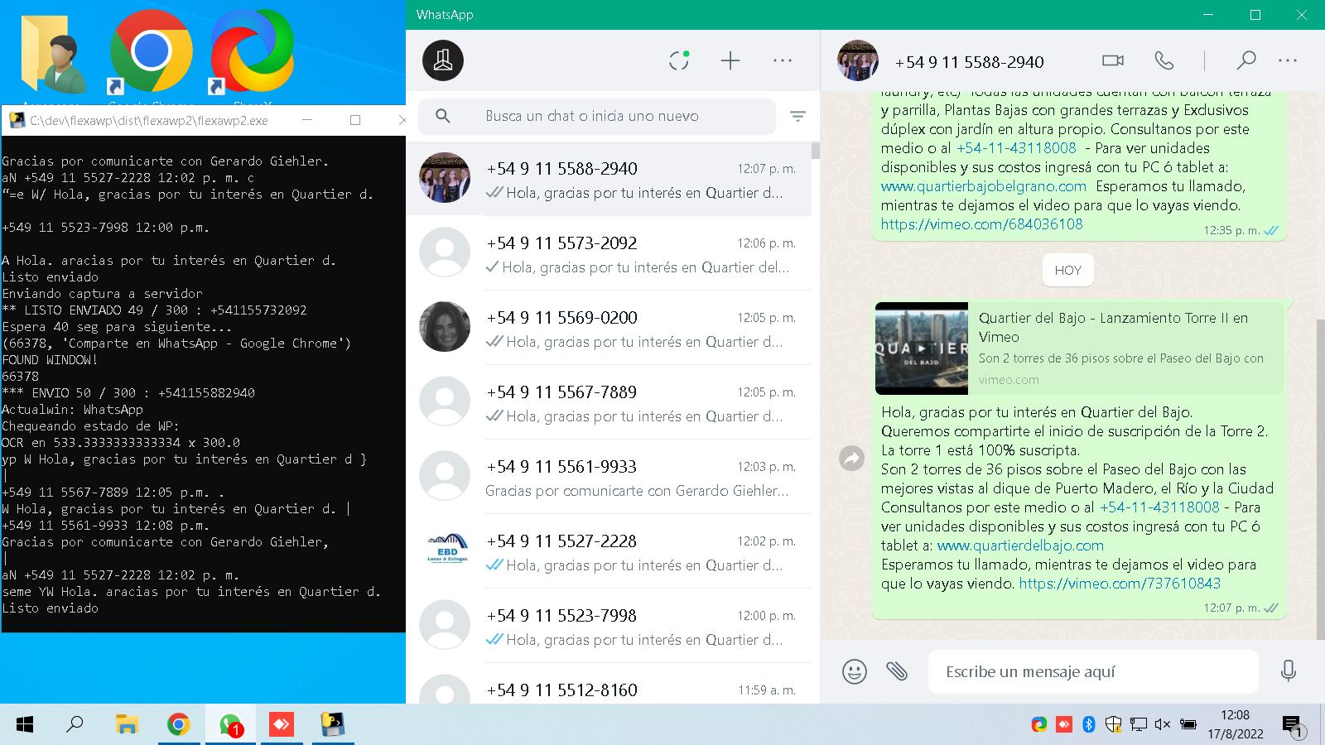Viewport: 1325px width, 745px height.
Task: Click avatar photo of the 5569-0200 contact
Action: click(445, 327)
